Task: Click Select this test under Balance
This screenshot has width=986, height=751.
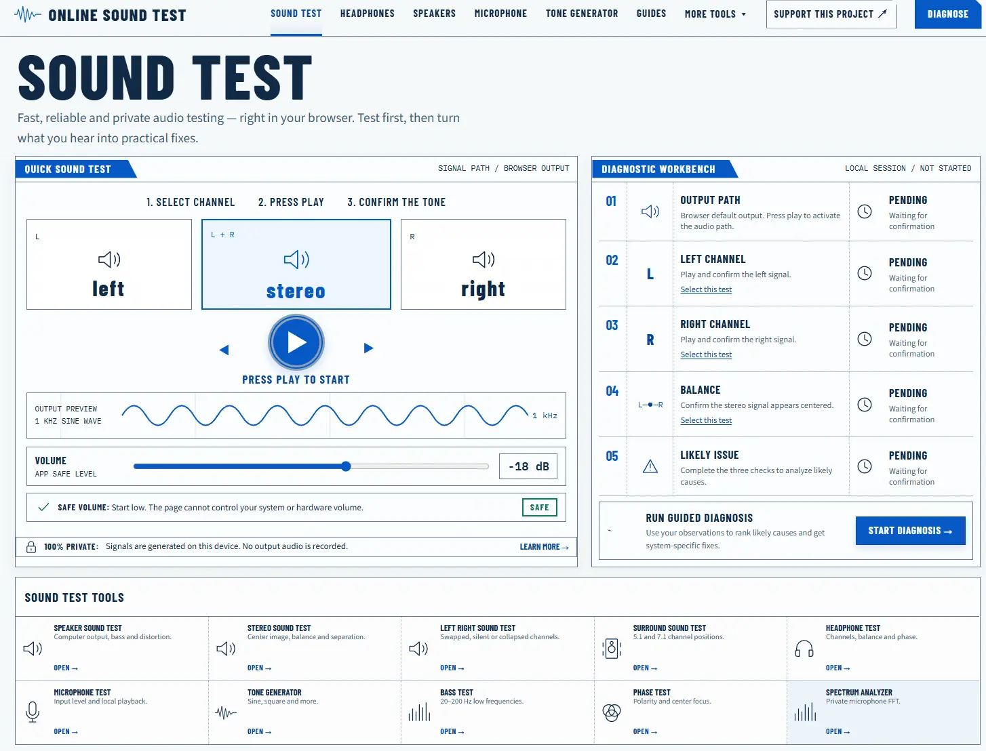Action: [706, 420]
